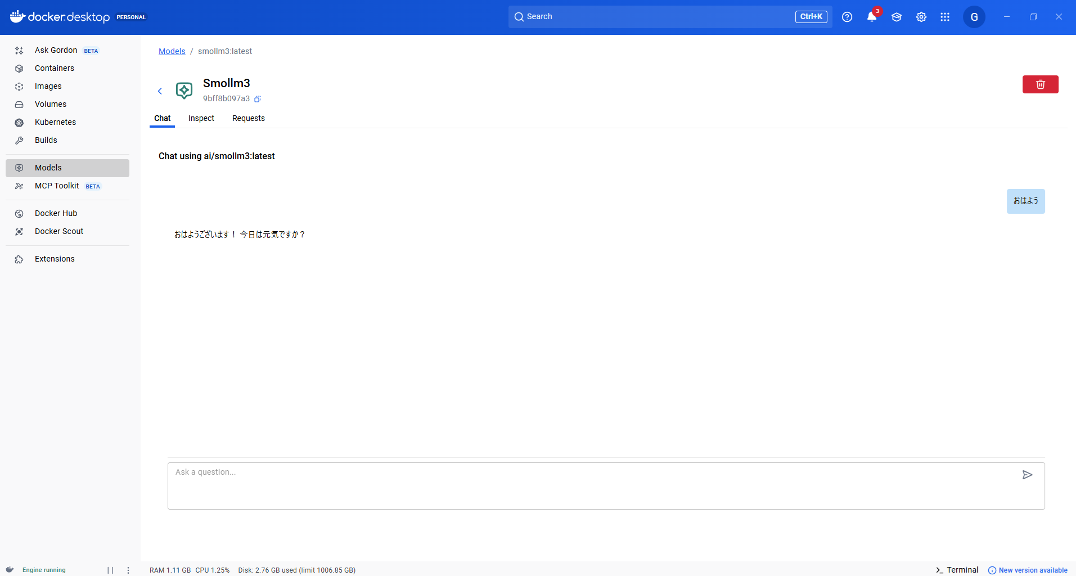Screen dimensions: 1076x576
Task: Copy the model ID 9bff8b097a3
Action: pos(258,99)
